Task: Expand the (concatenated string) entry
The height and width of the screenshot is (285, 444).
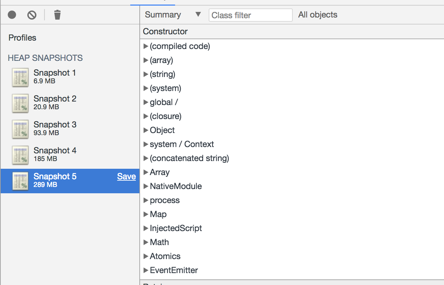Action: 146,158
